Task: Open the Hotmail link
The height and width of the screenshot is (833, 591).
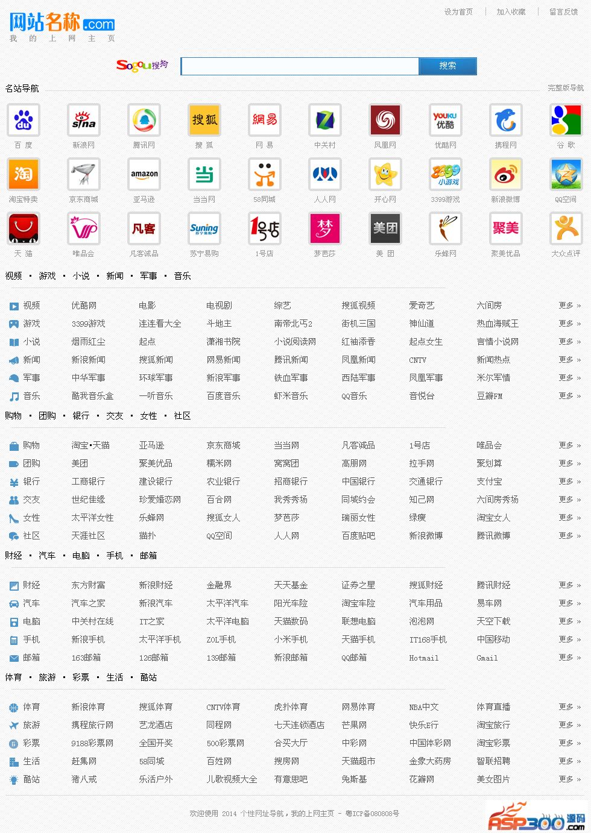Action: pos(424,658)
